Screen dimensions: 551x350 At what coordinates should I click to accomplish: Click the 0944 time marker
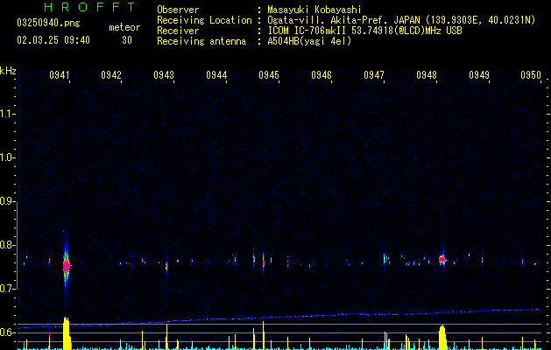(216, 75)
